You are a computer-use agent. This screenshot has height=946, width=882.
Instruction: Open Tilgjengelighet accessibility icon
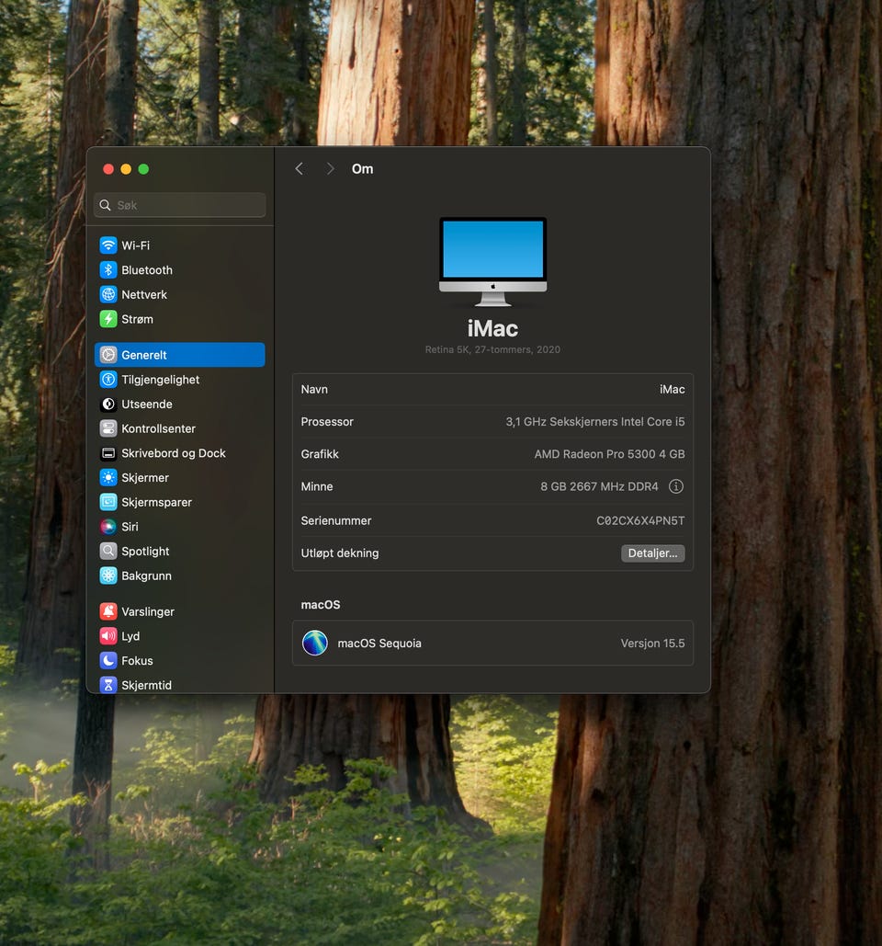108,380
